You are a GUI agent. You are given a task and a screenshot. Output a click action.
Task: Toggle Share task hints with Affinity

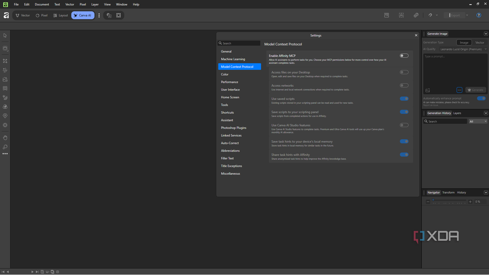[x=404, y=154]
